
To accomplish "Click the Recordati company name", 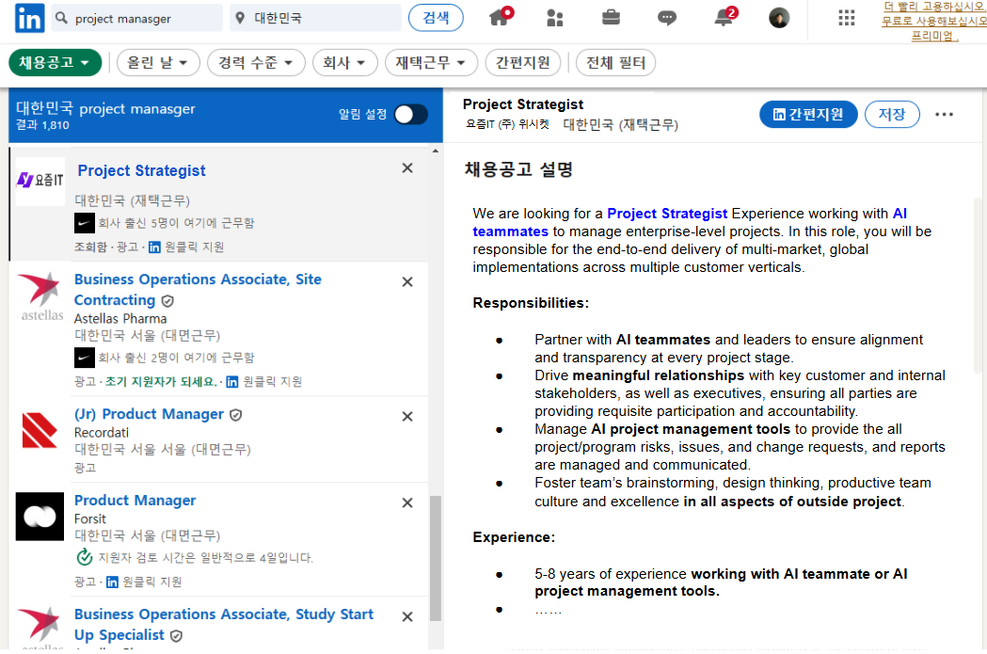I will pyautogui.click(x=102, y=433).
